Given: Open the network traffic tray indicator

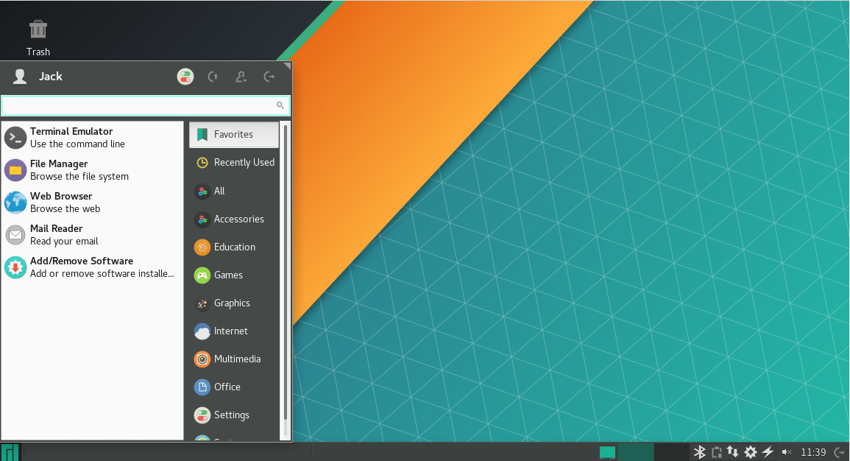Looking at the screenshot, I should tap(733, 452).
